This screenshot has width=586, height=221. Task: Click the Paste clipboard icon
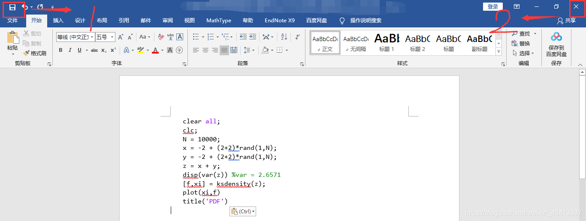[x=12, y=37]
